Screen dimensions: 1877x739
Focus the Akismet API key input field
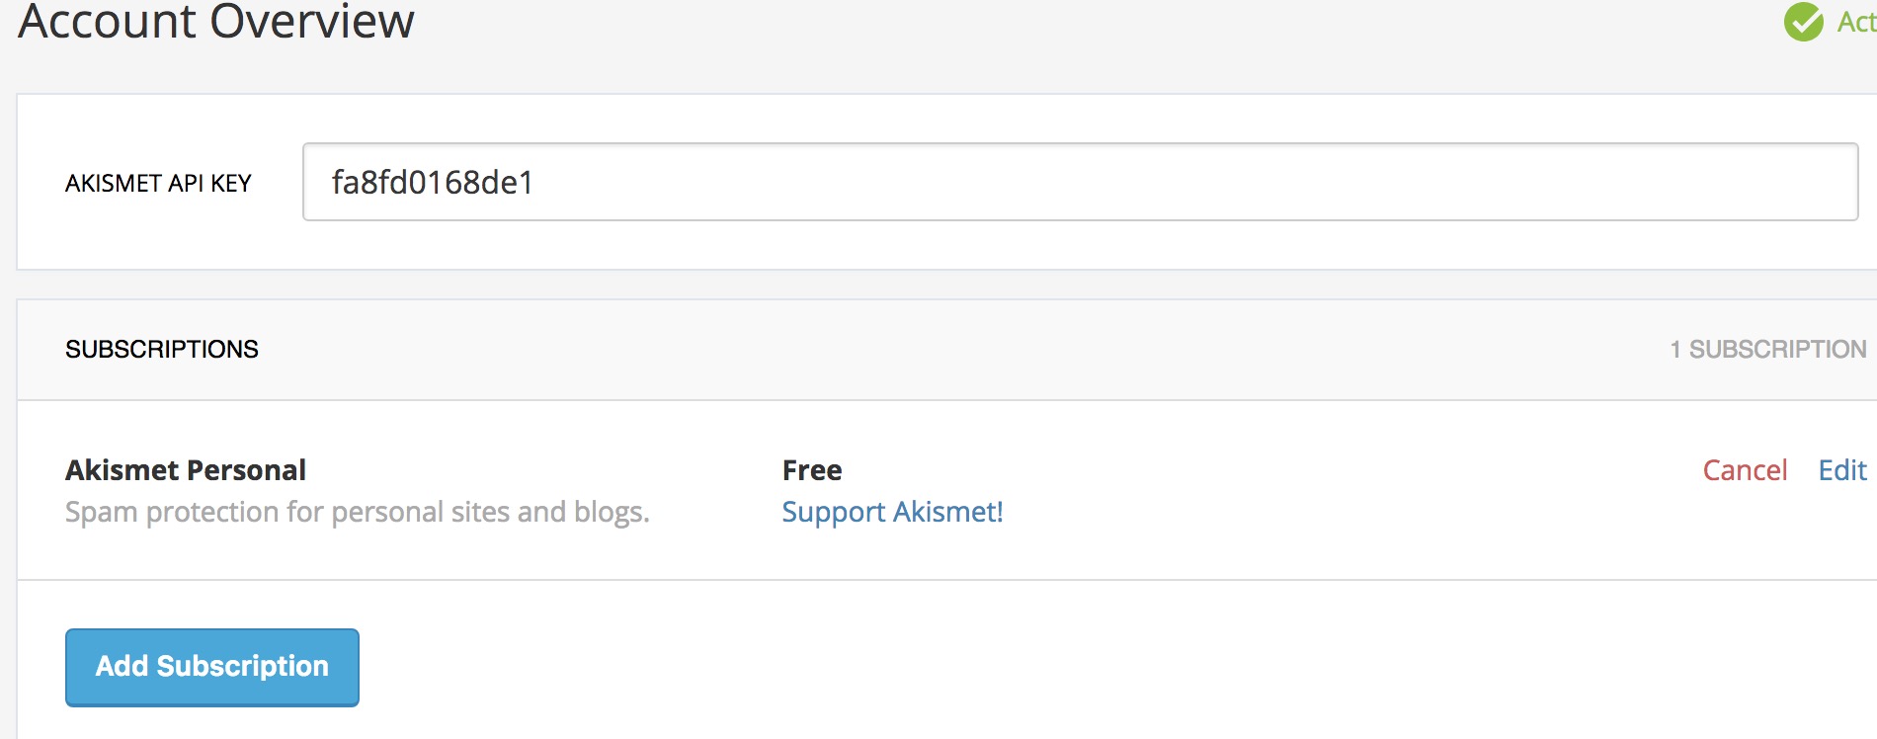coord(1080,182)
